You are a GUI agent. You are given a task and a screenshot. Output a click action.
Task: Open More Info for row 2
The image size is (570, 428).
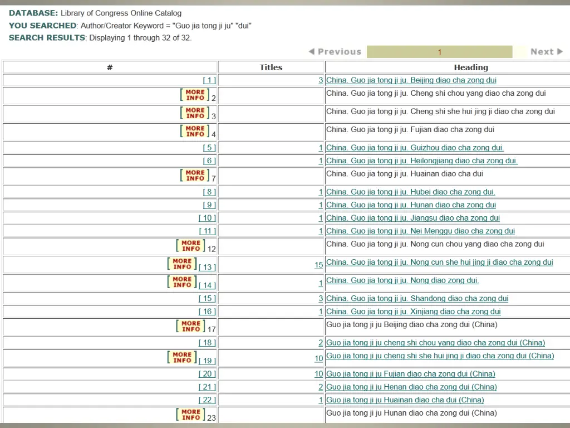point(195,95)
